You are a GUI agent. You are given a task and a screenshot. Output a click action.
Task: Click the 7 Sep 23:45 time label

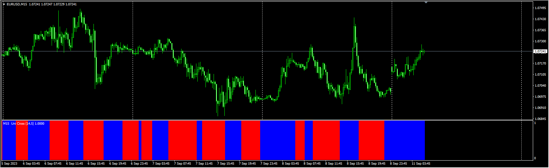pos(269,164)
